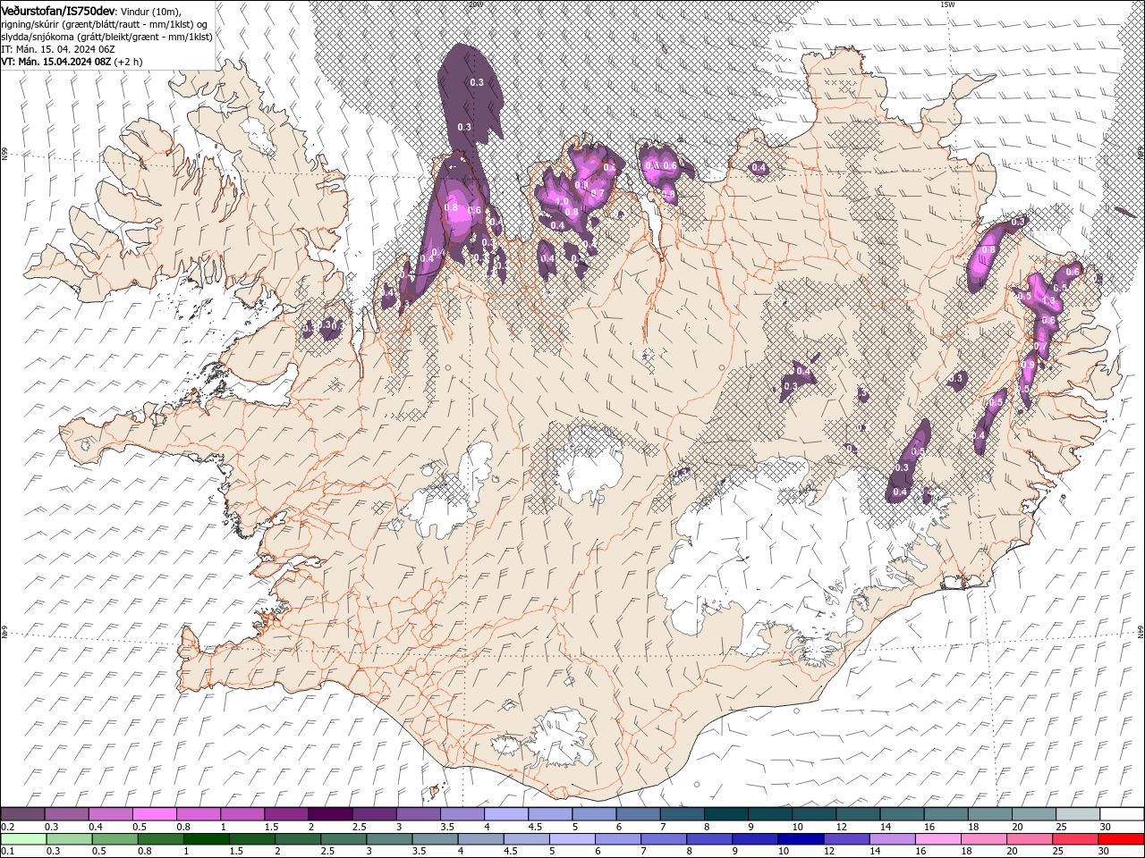Pick the 3 violet swatch in upper legend
Image resolution: width=1145 pixels, height=858 pixels.
419,814
